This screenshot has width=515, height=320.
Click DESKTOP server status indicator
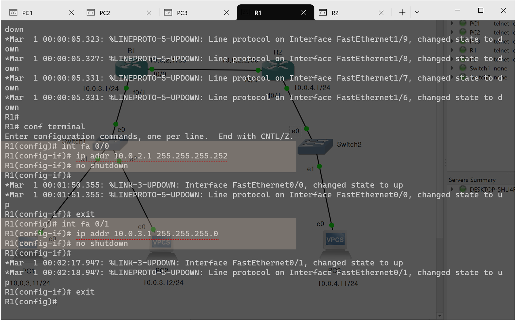(x=463, y=189)
